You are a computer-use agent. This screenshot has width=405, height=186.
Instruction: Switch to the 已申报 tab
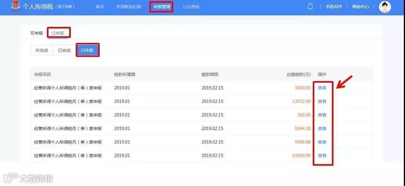point(58,33)
